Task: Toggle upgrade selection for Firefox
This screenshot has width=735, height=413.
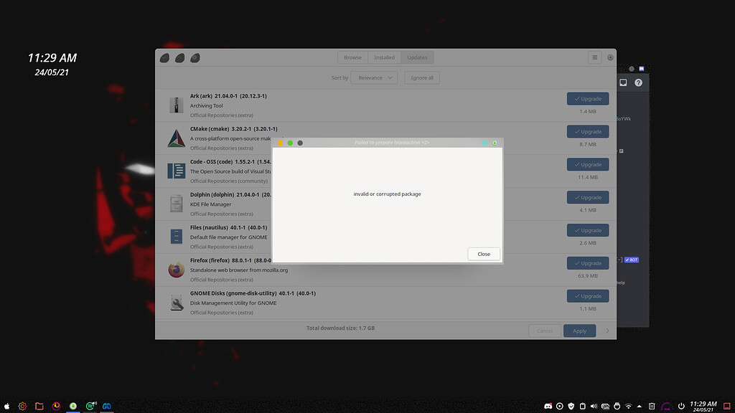Action: pos(588,262)
